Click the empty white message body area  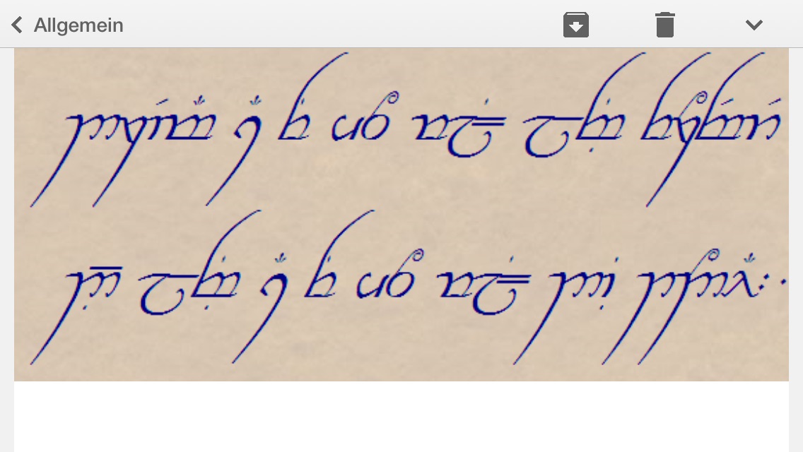[401, 416]
